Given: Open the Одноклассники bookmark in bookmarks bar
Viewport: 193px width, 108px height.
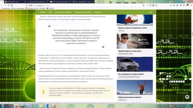Looking at the screenshot, I should pyautogui.click(x=32, y=8).
